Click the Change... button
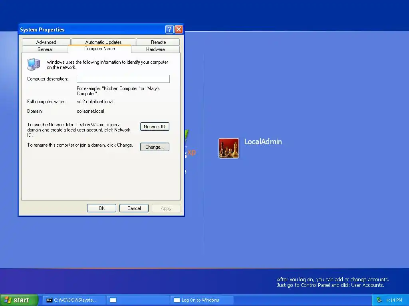 click(x=155, y=147)
